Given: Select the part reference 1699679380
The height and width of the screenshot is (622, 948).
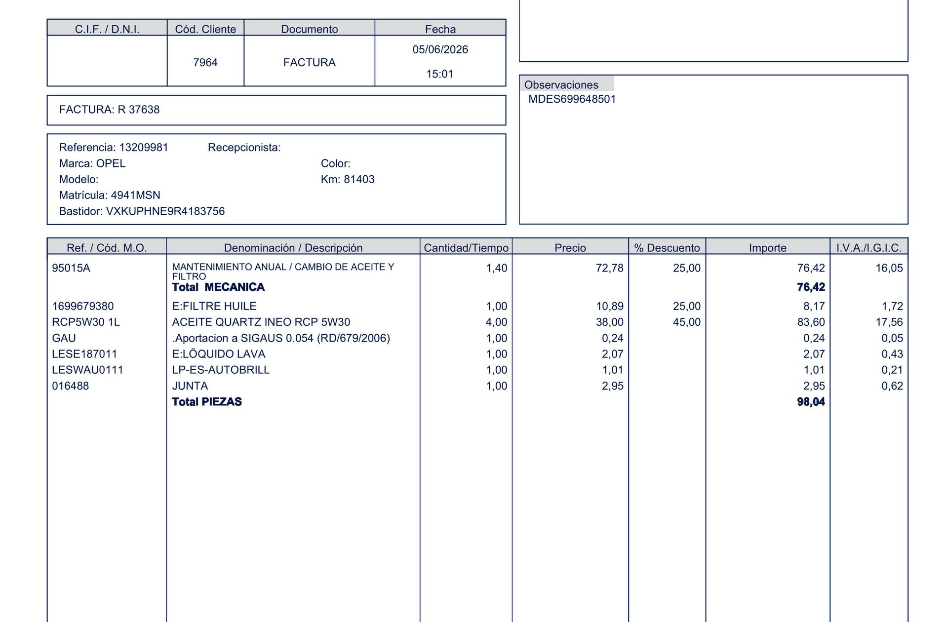Looking at the screenshot, I should pyautogui.click(x=83, y=306).
